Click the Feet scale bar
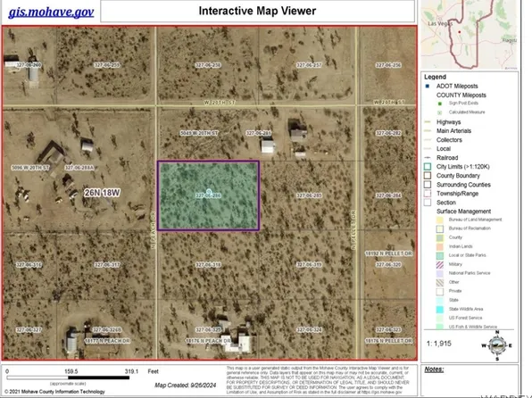This screenshot has height=398, width=532. point(68,377)
